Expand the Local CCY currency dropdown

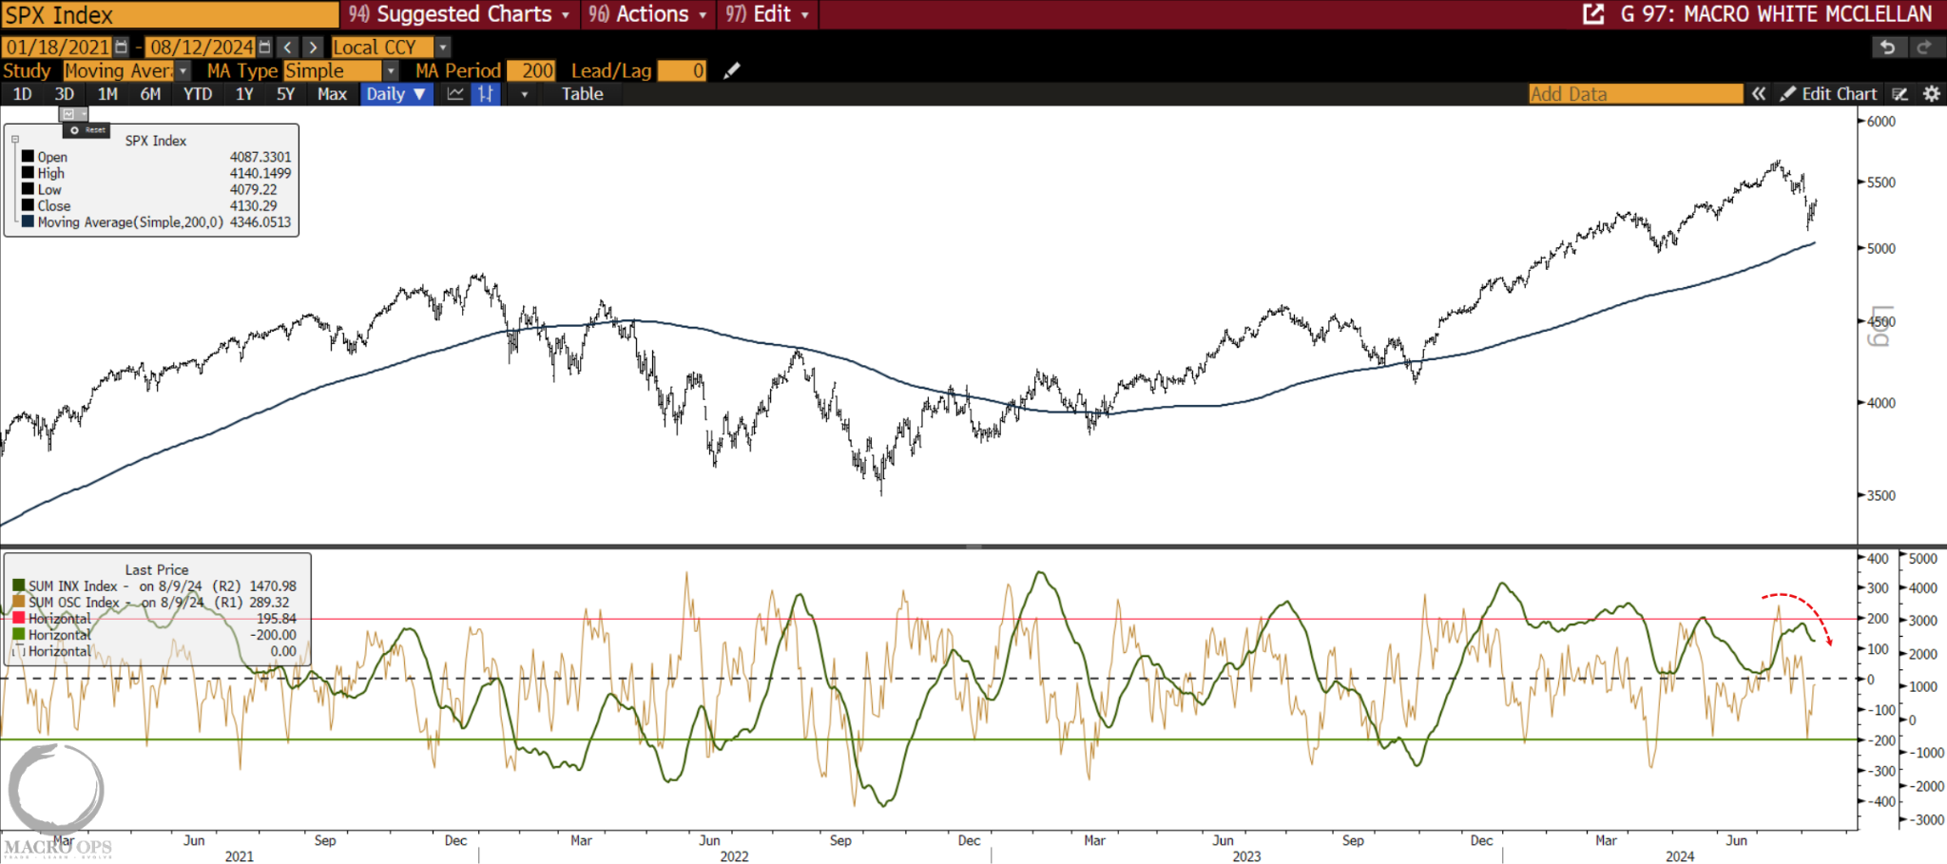click(442, 47)
